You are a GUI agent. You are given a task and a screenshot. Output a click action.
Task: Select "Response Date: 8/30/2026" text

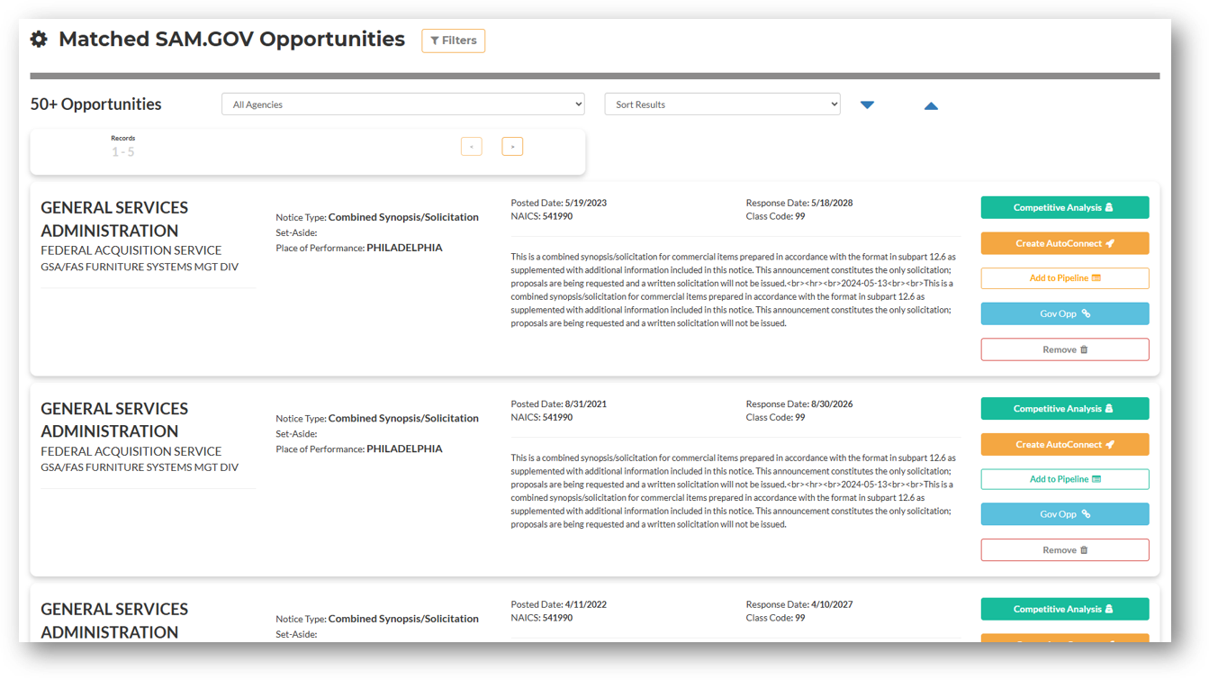(799, 404)
